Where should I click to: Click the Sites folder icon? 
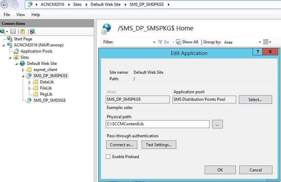click(x=16, y=57)
